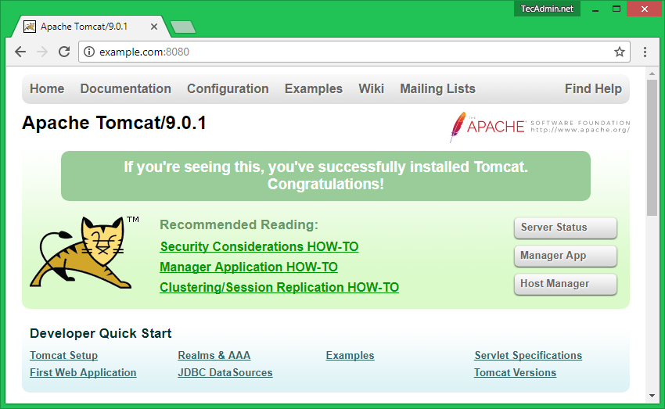
Task: Click the Apache Tomcat/9.0.1 heading
Action: [x=114, y=123]
